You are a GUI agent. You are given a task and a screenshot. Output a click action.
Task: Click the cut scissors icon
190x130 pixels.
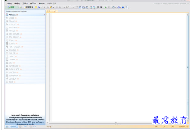pos(45,7)
